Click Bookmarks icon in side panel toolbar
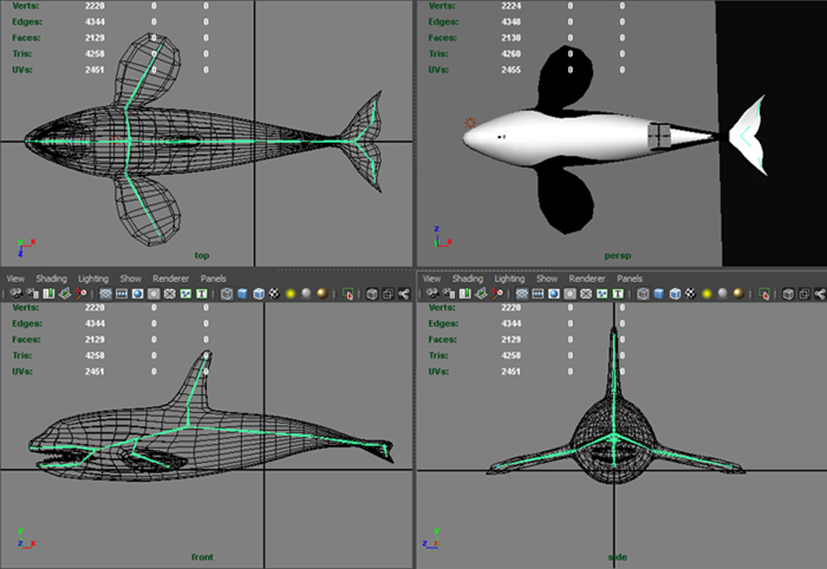Screen dimensions: 827x569 465,294
